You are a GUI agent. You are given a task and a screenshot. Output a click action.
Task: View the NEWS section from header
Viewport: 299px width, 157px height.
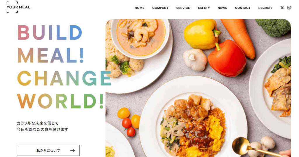(x=222, y=8)
